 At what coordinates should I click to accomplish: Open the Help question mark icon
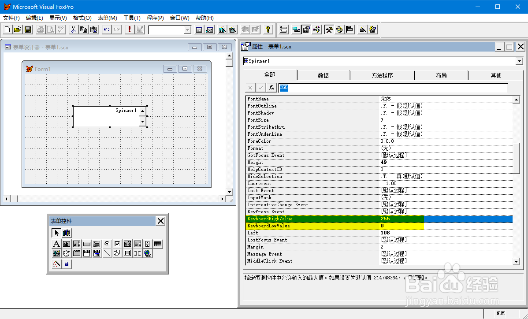268,30
